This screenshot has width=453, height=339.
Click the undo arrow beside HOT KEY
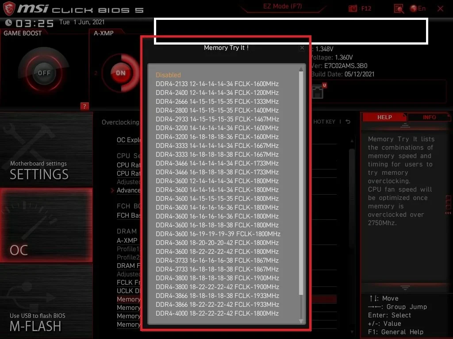tap(348, 121)
